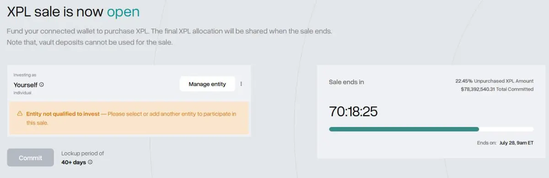This screenshot has width=549, height=178.
Task: Click the 22.45% Unpurchased XPL Amount label
Action: point(495,81)
